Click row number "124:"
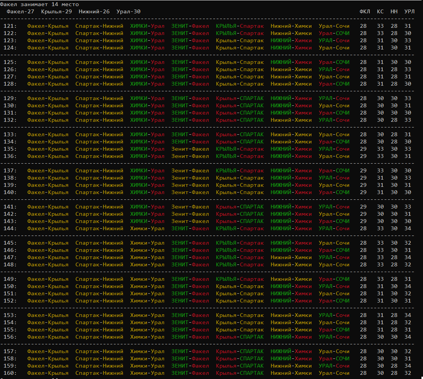The image size is (423, 379). click(x=10, y=48)
